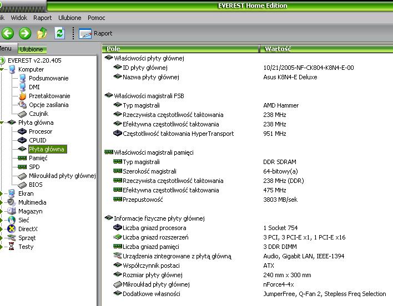Image resolution: width=393 pixels, height=306 pixels.
Task: Select Częstotliwość taktowania HyperTransport row
Action: (247, 134)
